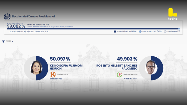Click the Pendientes (0) label

pyautogui.click(x=174, y=31)
